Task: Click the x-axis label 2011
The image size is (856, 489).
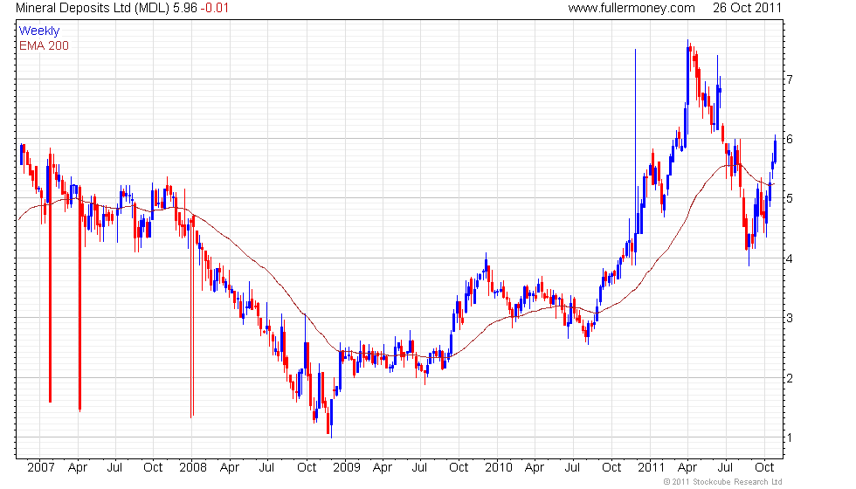Action: [x=652, y=468]
